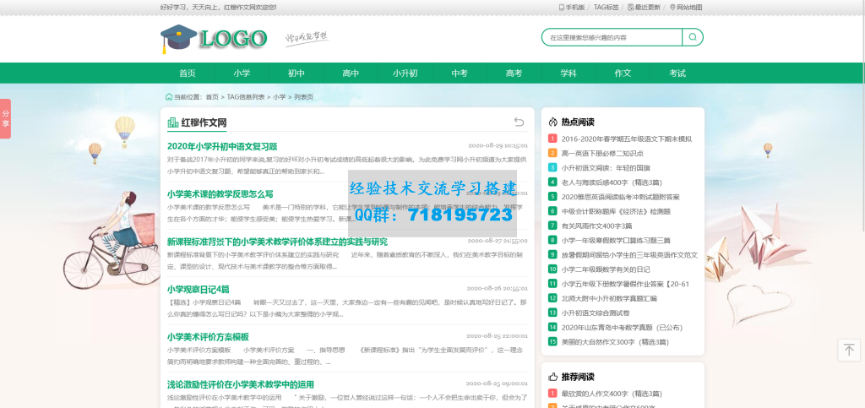Open 最近更新 recent updates link
This screenshot has height=408, width=865.
(645, 7)
